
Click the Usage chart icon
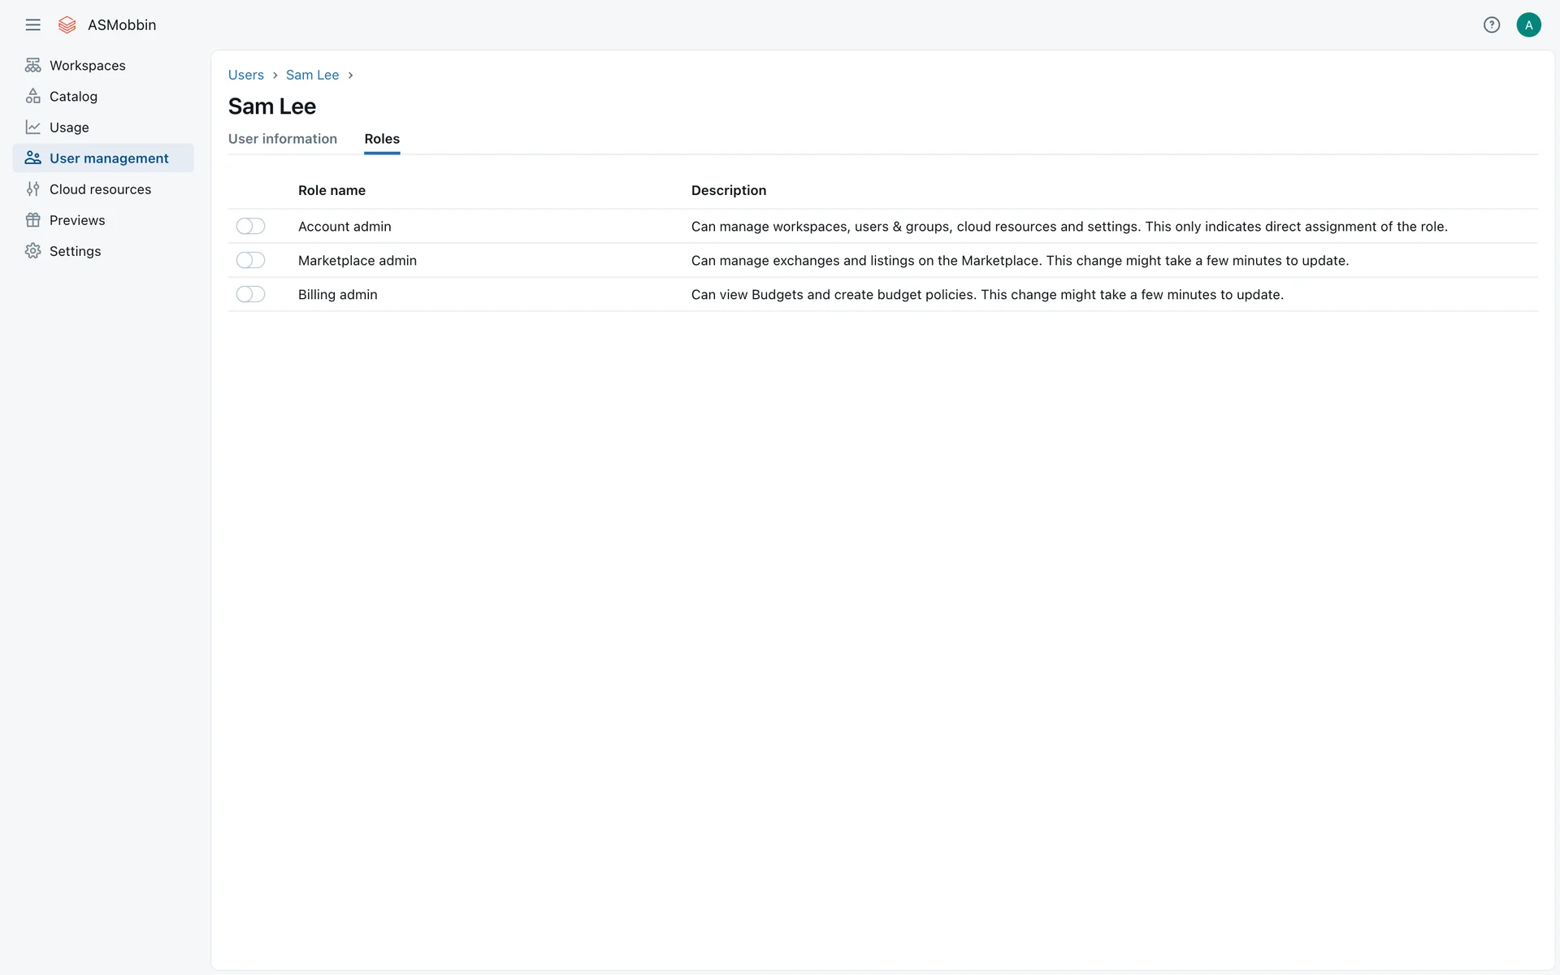point(32,128)
